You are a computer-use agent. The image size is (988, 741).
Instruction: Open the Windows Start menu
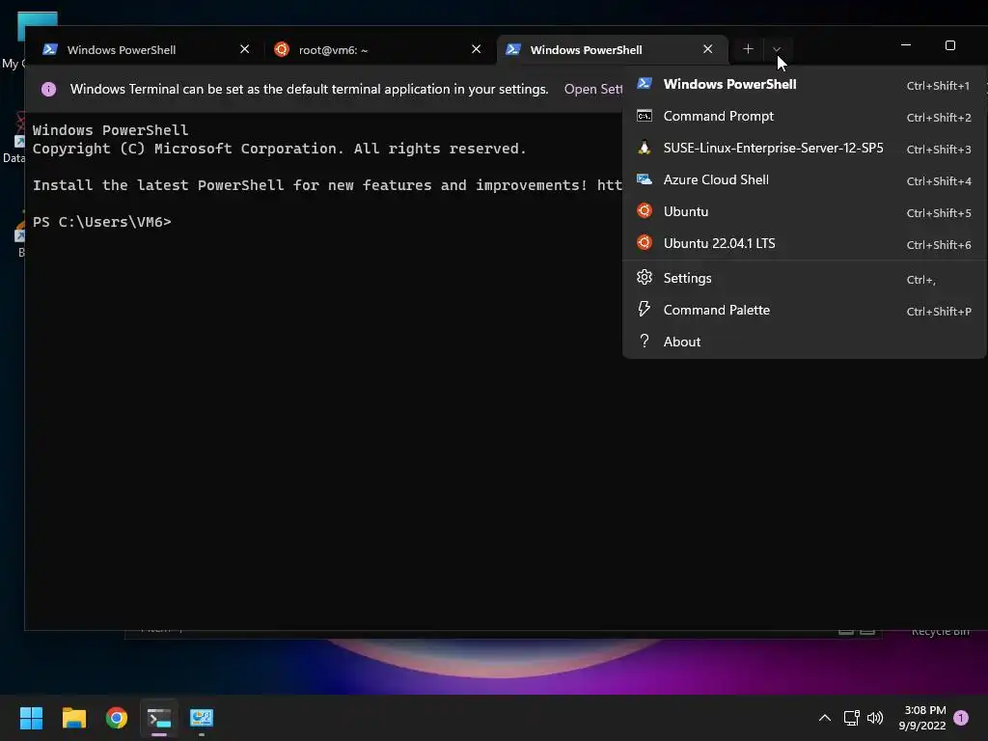[x=31, y=718]
